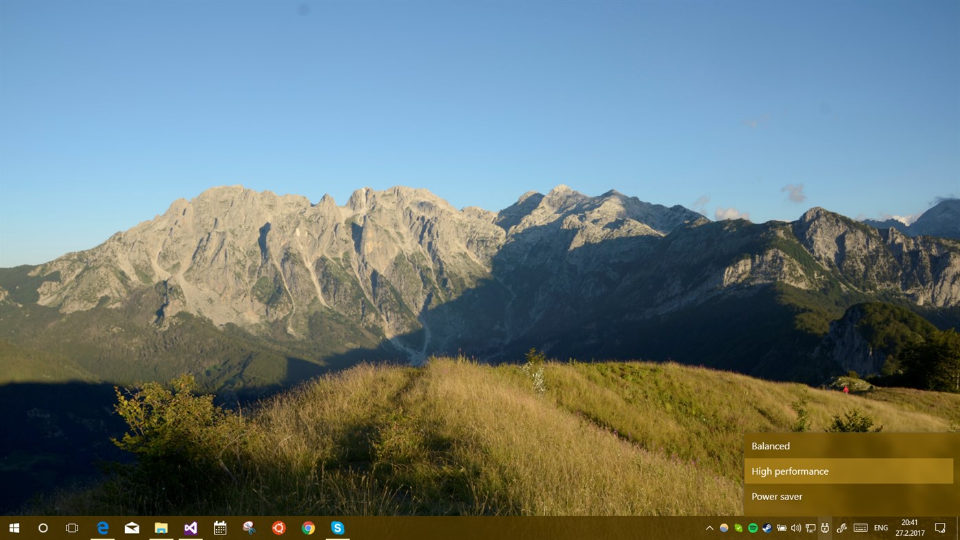Viewport: 960px width, 540px height.
Task: Adjust the speaker volume control
Action: pos(796,528)
